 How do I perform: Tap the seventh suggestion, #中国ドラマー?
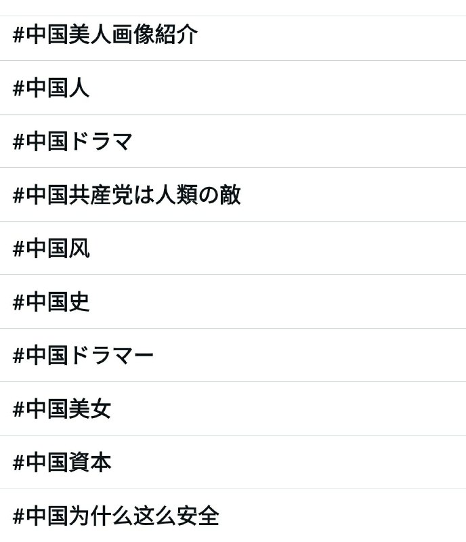point(81,356)
